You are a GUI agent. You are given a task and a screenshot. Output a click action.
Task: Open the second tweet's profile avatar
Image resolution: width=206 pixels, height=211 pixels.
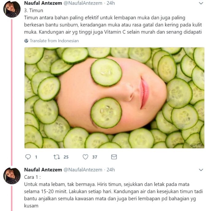pyautogui.click(x=12, y=176)
